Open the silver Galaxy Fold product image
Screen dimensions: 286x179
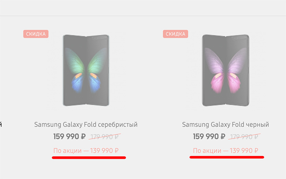coord(86,70)
